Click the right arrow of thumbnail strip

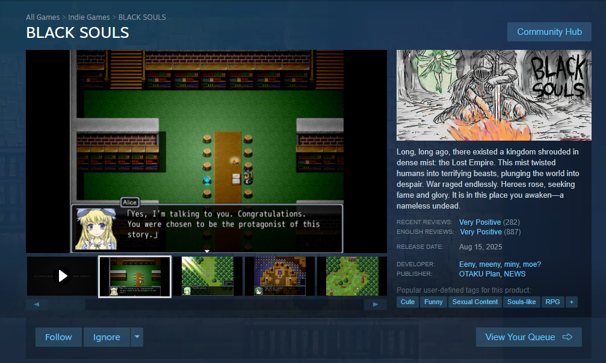click(x=376, y=304)
